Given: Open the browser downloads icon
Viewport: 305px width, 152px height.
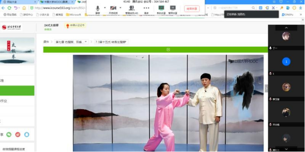Looking at the screenshot, I should [300, 8].
